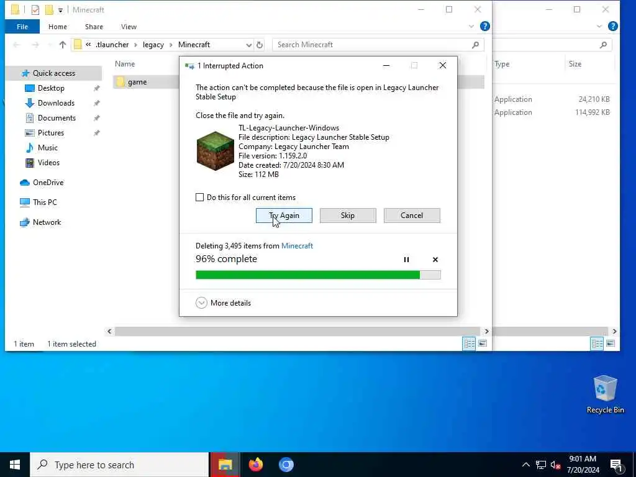636x477 pixels.
Task: Select This PC in the navigation pane
Action: tap(45, 202)
